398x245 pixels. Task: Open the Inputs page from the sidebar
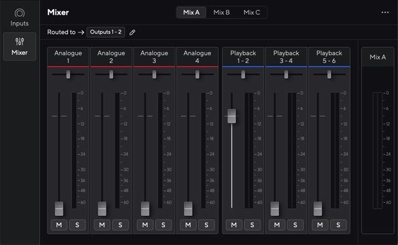coord(19,17)
